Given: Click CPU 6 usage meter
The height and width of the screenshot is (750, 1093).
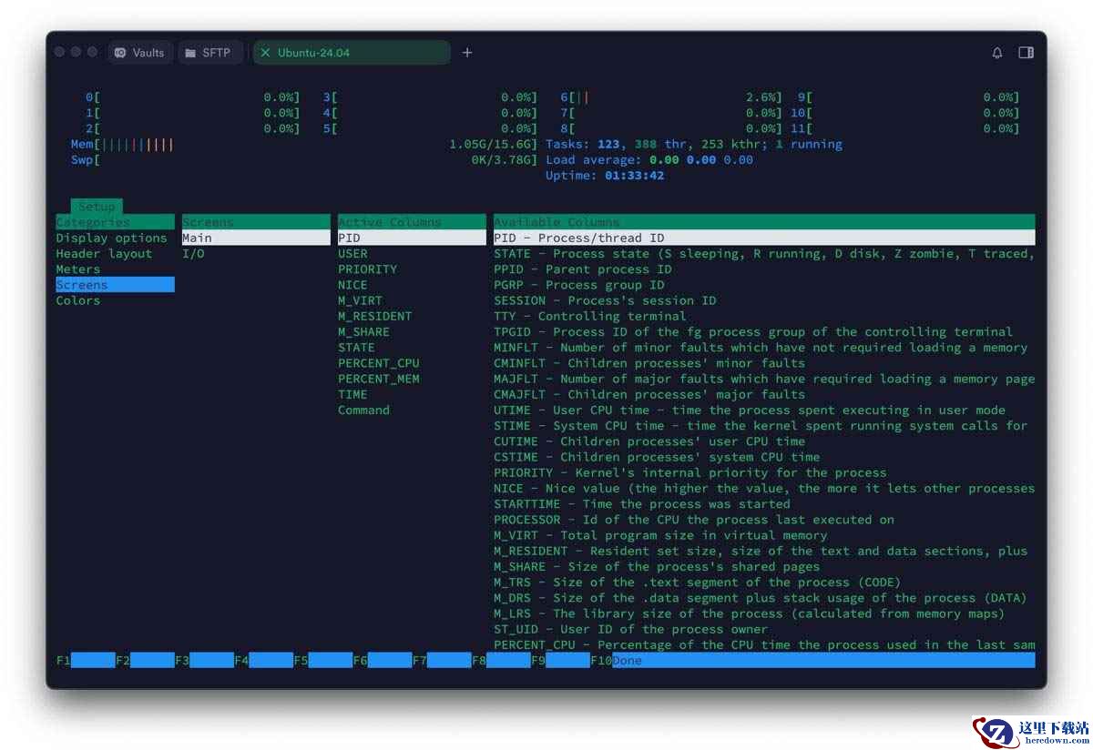Looking at the screenshot, I should [671, 96].
